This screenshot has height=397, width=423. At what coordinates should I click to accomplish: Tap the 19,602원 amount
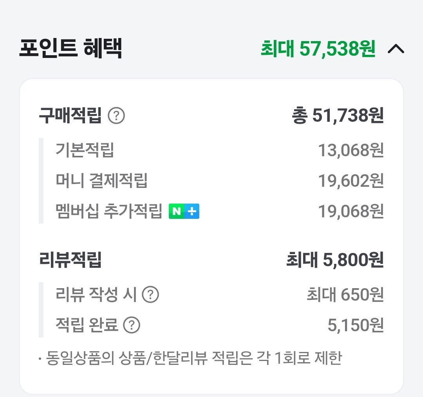click(x=351, y=181)
